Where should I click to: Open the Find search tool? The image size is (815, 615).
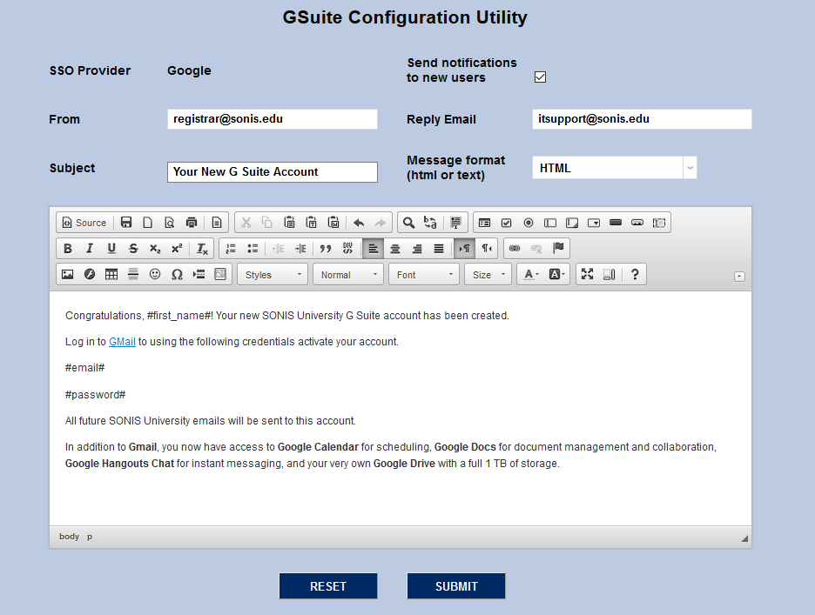[x=407, y=223]
